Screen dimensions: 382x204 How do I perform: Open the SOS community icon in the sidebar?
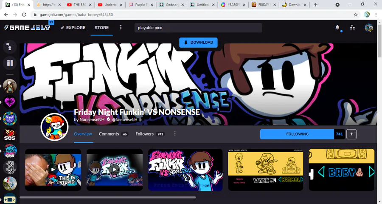coord(10,135)
